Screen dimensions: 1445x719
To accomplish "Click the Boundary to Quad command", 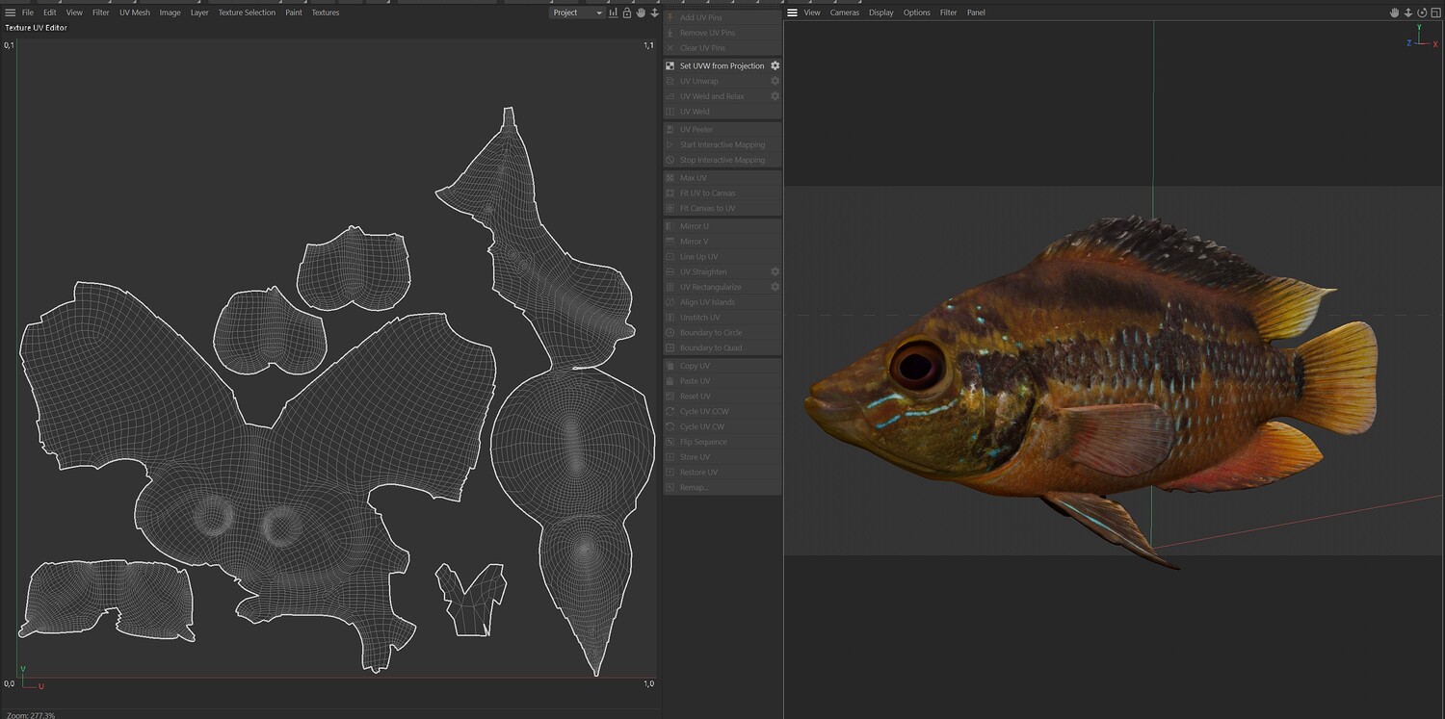I will pos(722,347).
